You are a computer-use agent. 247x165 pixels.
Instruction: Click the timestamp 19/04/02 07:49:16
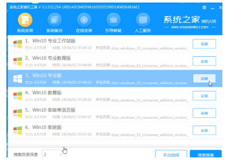coord(76,48)
